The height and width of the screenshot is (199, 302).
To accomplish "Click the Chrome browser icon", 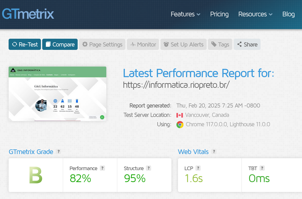I will click(180, 125).
